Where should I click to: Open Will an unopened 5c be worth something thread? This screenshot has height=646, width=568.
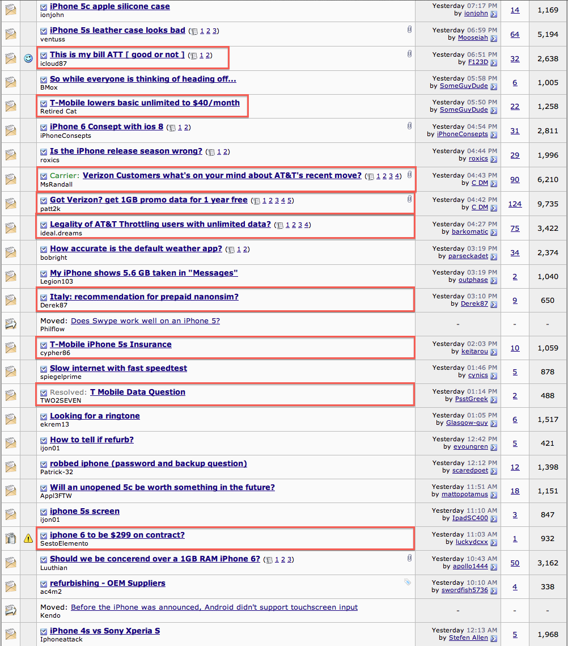coord(162,487)
